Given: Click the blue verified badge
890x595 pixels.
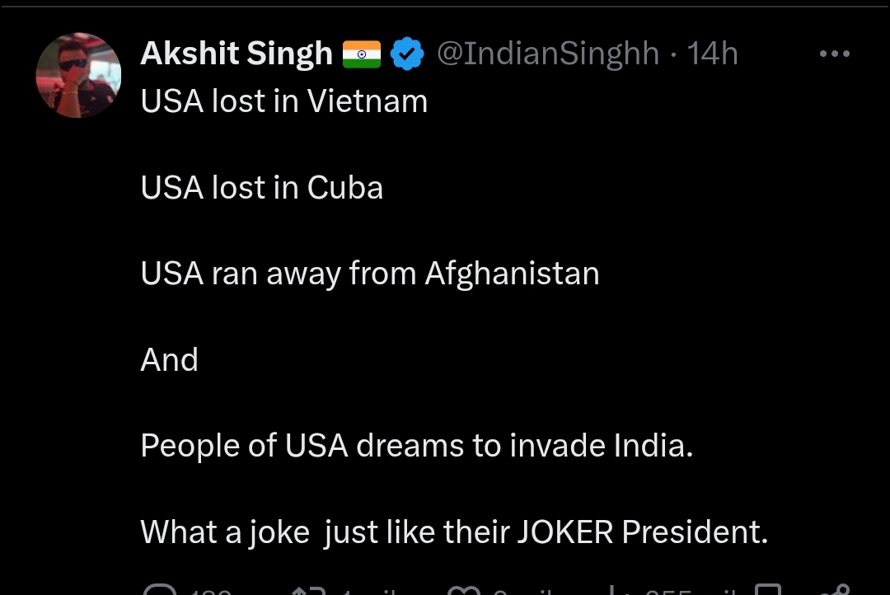Looking at the screenshot, I should coord(406,54).
